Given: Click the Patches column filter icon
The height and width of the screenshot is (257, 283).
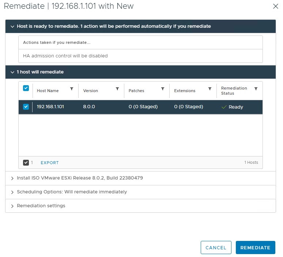Looking at the screenshot, I should (163, 89).
